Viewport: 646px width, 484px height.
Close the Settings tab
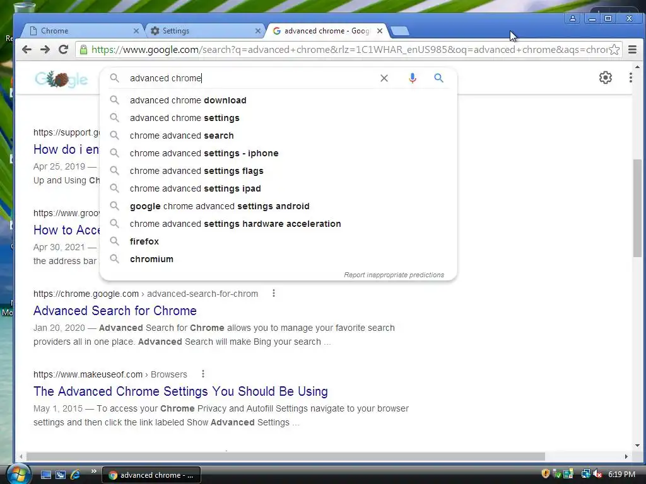pos(257,31)
